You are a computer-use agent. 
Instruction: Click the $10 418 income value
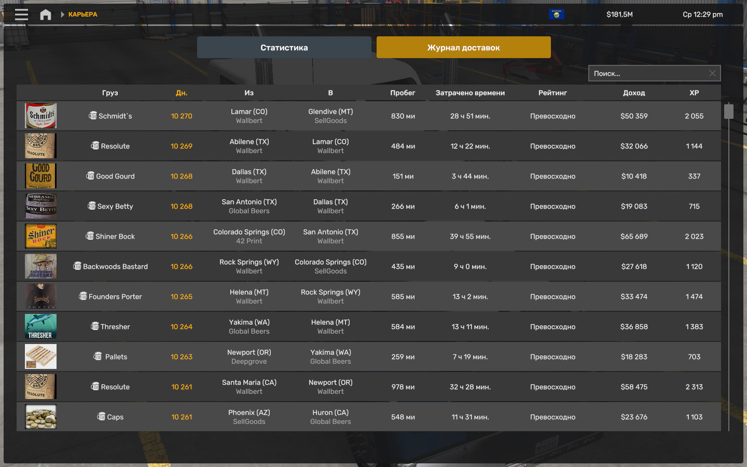click(x=634, y=176)
